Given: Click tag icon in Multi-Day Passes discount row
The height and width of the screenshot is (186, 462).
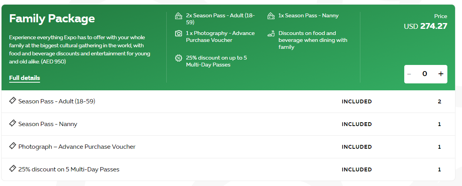Looking at the screenshot, I should tap(13, 169).
